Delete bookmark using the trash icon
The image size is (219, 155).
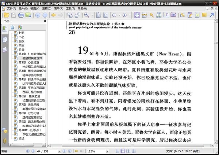coord(12,27)
